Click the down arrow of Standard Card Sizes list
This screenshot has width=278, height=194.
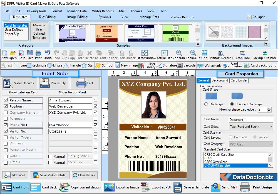pyautogui.click(x=270, y=165)
